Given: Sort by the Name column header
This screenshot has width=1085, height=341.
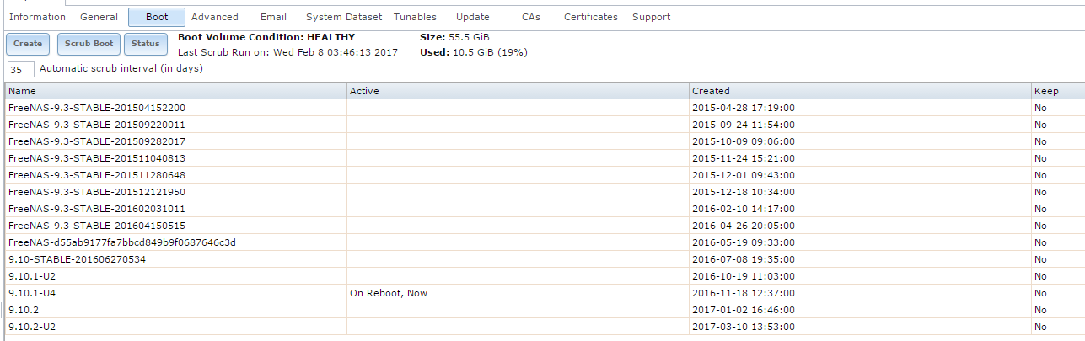Looking at the screenshot, I should pyautogui.click(x=176, y=91).
